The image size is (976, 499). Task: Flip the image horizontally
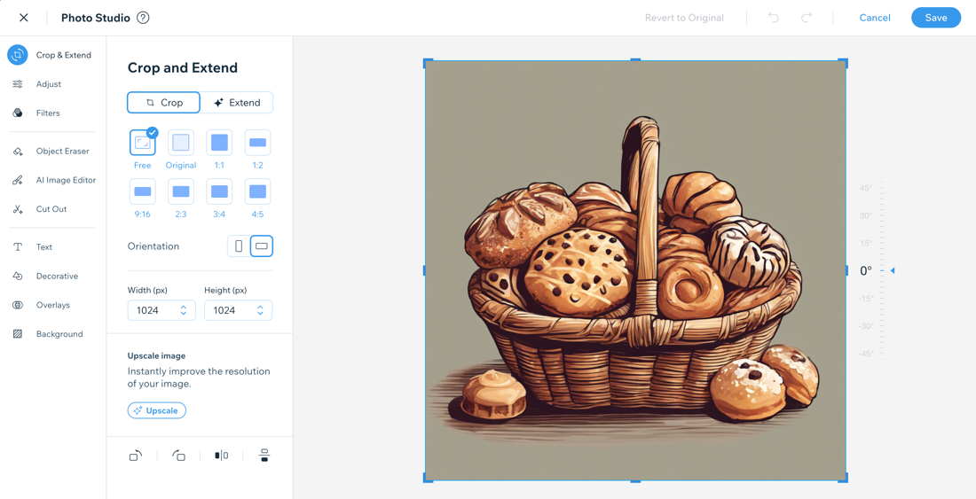click(221, 456)
